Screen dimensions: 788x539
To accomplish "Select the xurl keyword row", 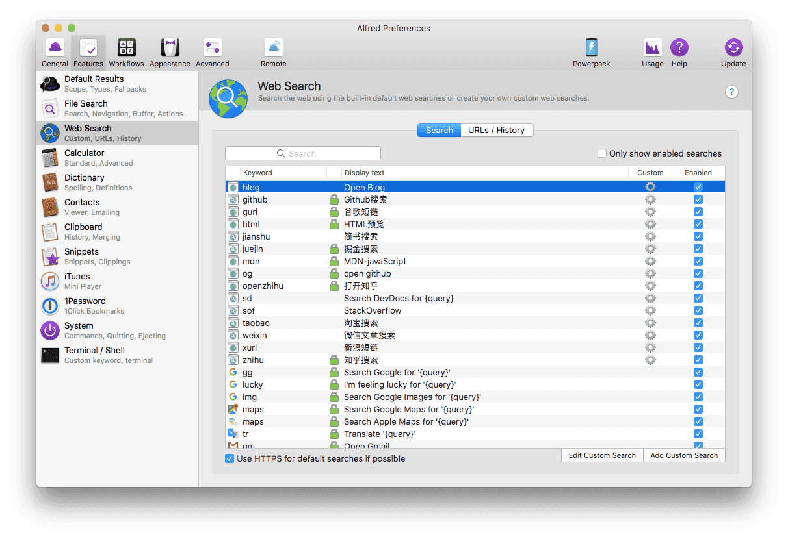I will click(x=475, y=347).
